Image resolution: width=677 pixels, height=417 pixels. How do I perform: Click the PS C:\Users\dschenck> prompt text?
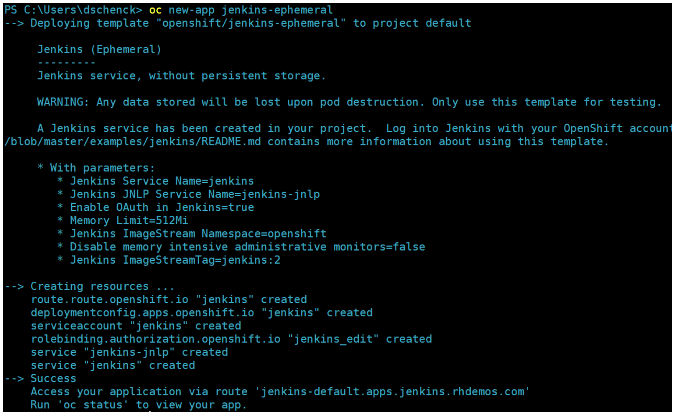tap(73, 10)
